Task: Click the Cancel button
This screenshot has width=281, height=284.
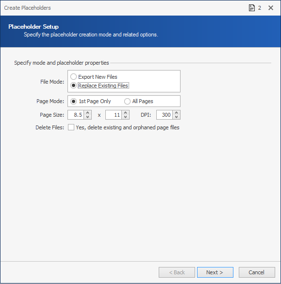Action: pos(257,272)
